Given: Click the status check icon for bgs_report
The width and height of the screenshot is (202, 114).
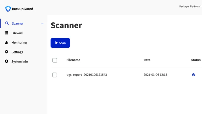Looking at the screenshot, I should 194,75.
